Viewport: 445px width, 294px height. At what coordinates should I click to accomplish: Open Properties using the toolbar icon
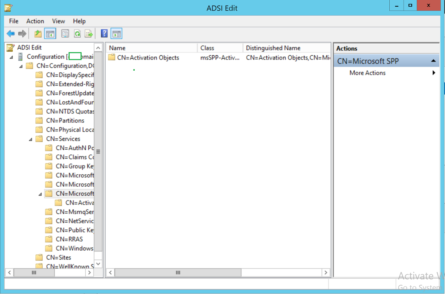point(65,33)
